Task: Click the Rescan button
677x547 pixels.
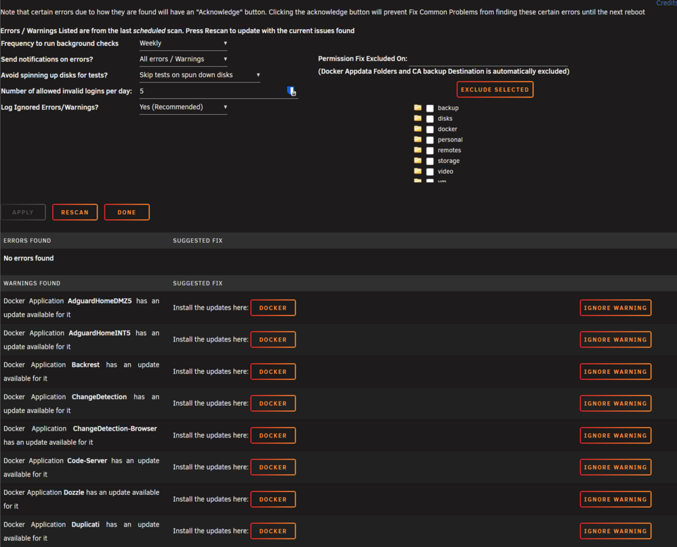Action: [x=74, y=212]
